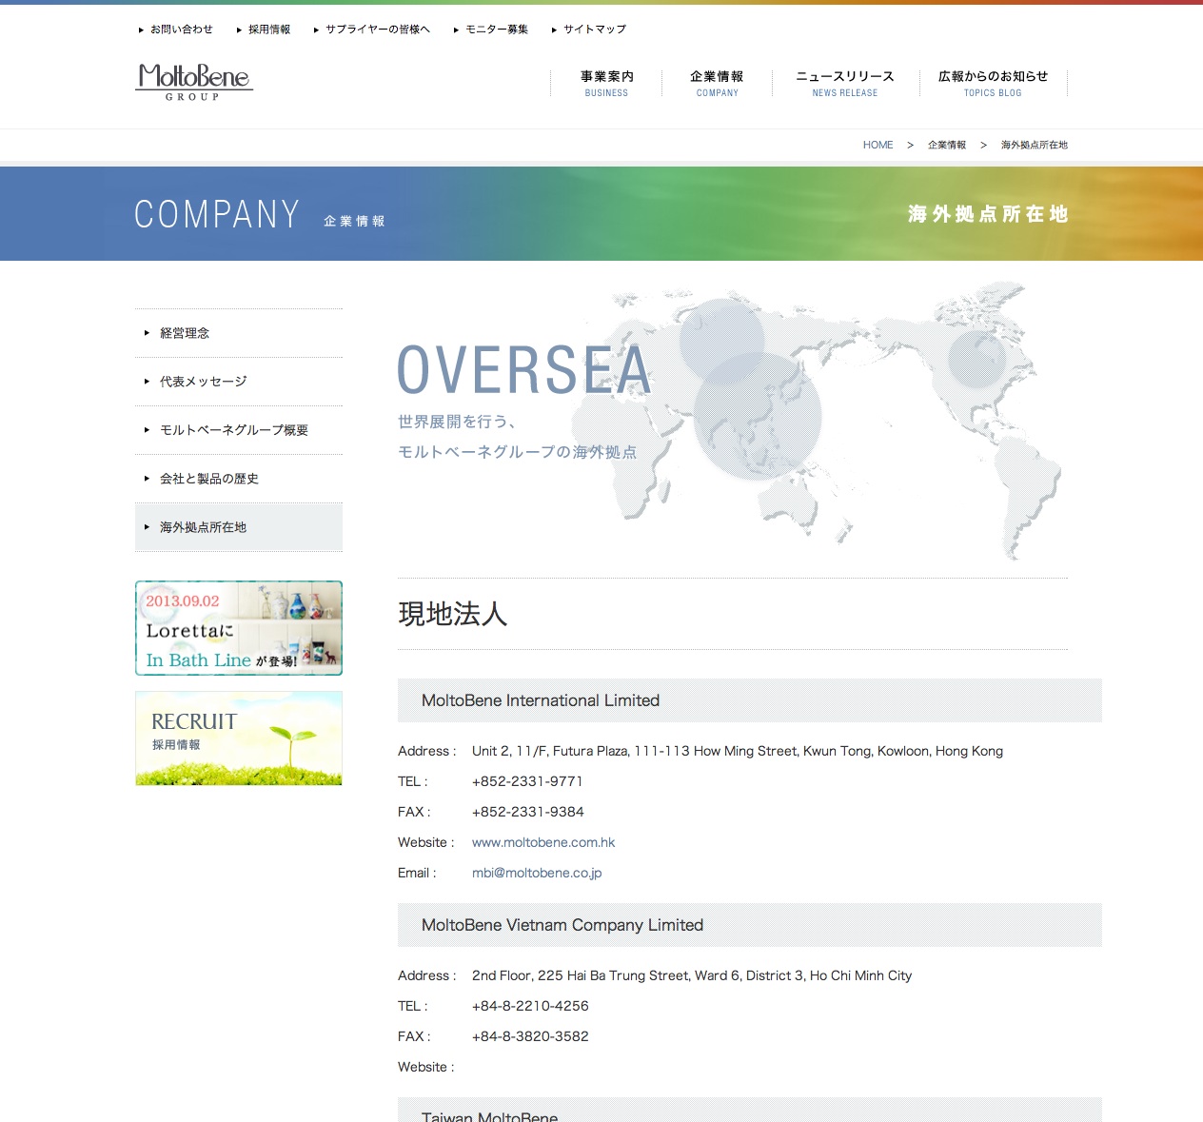Click 企業情報 in the breadcrumb trail
Screen dimensions: 1203x1122
pyautogui.click(x=947, y=145)
